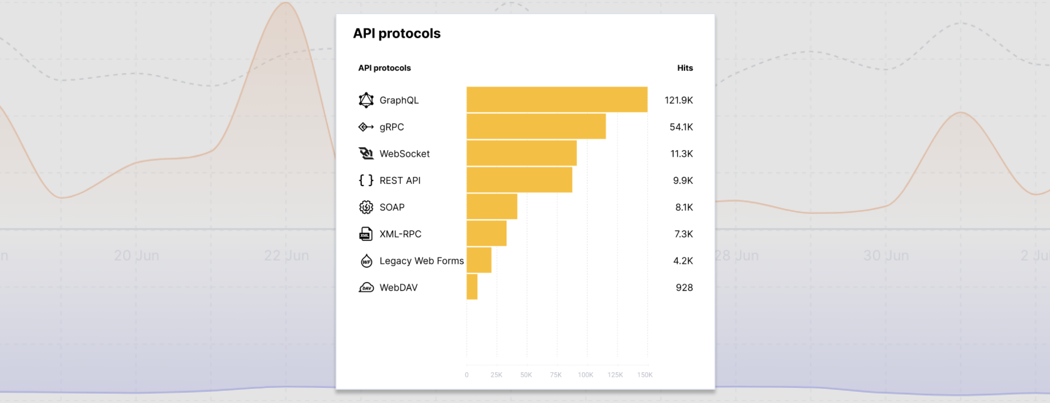Select the gRPC yellow bar
The image size is (1050, 403).
point(536,126)
